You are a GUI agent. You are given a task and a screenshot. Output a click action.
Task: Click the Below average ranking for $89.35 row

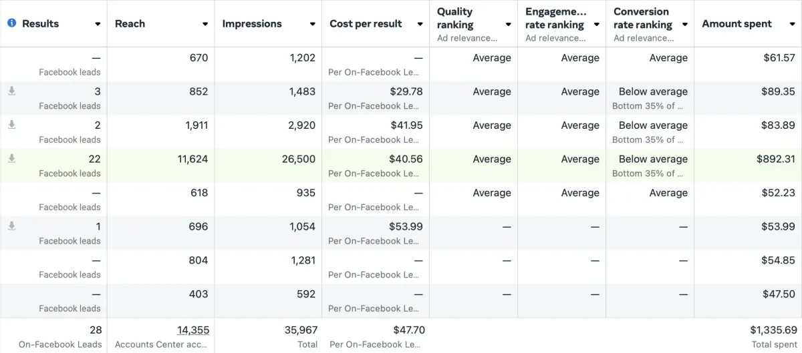[653, 91]
